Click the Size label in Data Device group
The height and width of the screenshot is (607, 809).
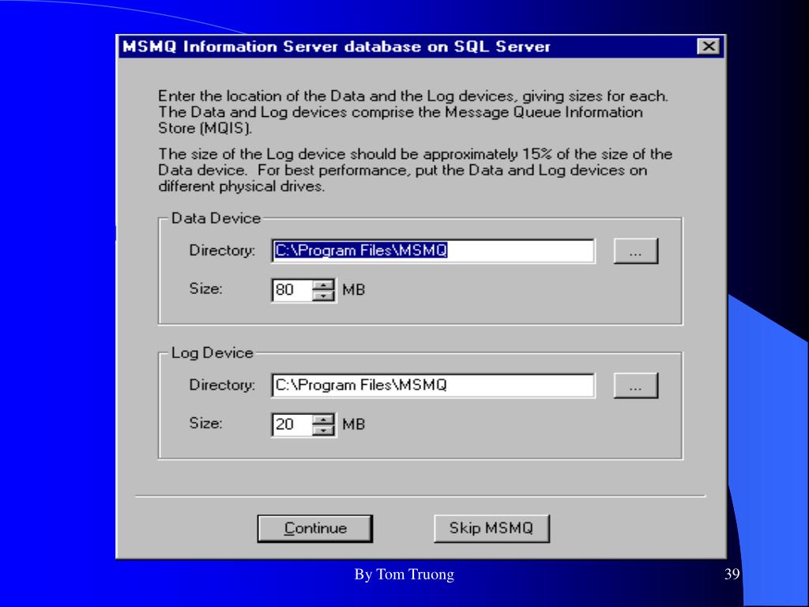[x=205, y=289]
